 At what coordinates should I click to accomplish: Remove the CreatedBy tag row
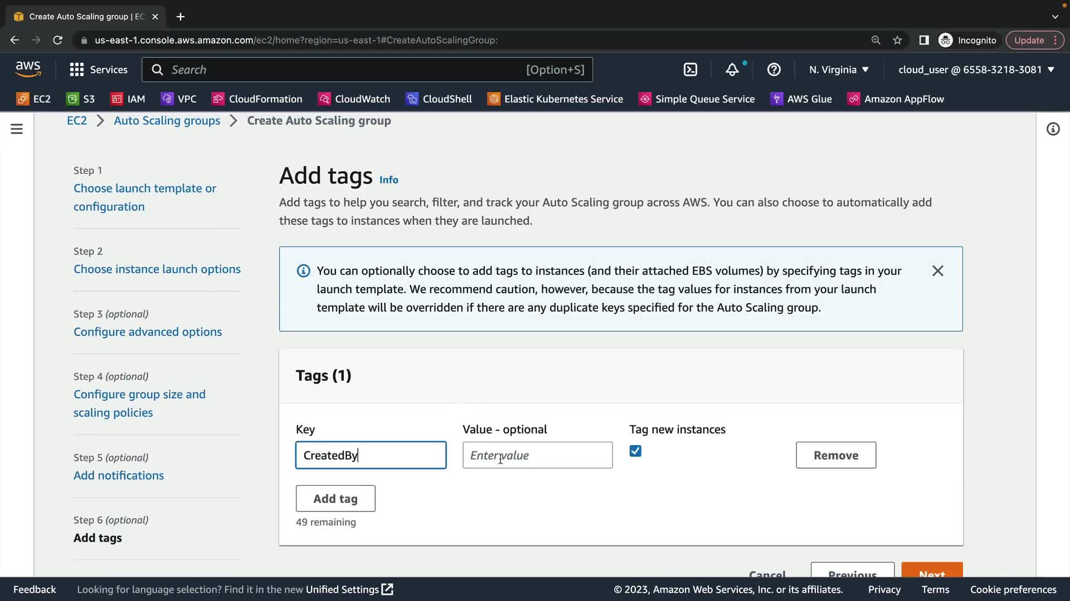point(835,456)
